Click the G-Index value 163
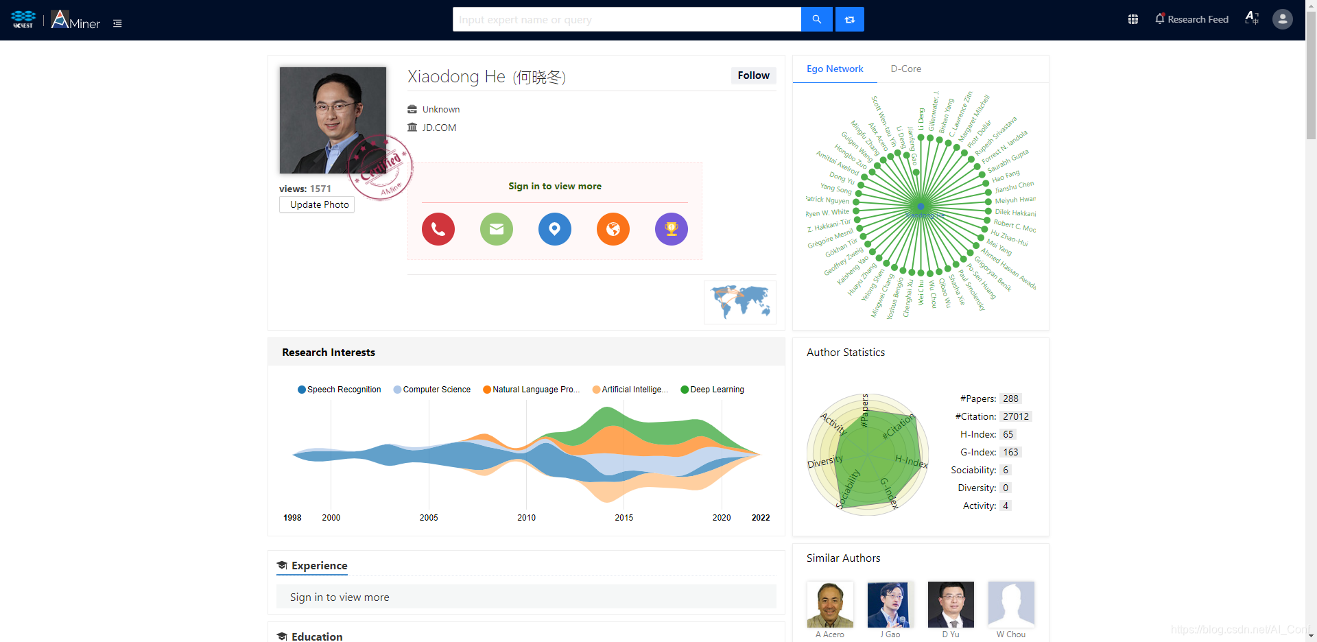Image resolution: width=1317 pixels, height=642 pixels. coord(1010,452)
